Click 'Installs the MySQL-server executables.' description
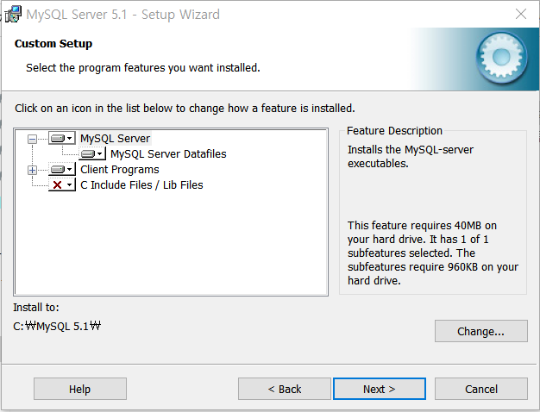The width and height of the screenshot is (540, 412). coord(410,156)
